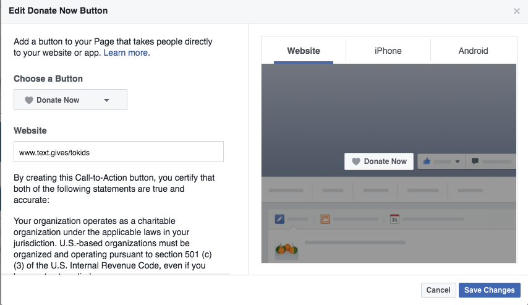Switch to the Website preview tab
This screenshot has width=528, height=305.
point(304,51)
